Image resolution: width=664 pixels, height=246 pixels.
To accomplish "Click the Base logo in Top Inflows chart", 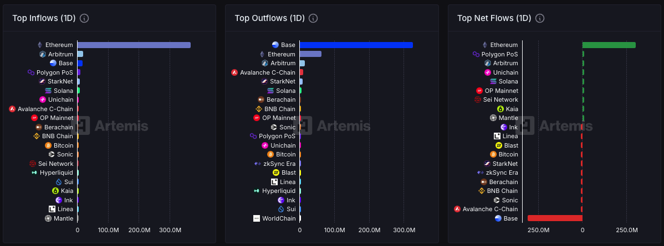I will click(x=53, y=63).
